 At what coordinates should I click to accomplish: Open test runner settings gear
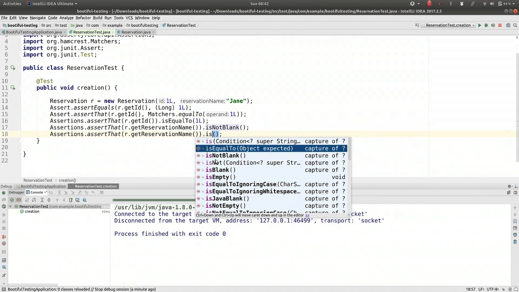[84, 200]
